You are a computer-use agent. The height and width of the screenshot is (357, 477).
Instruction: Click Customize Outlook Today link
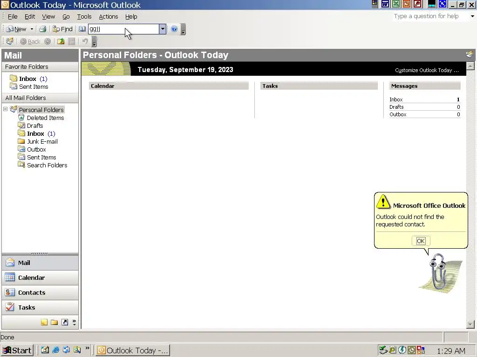click(427, 70)
